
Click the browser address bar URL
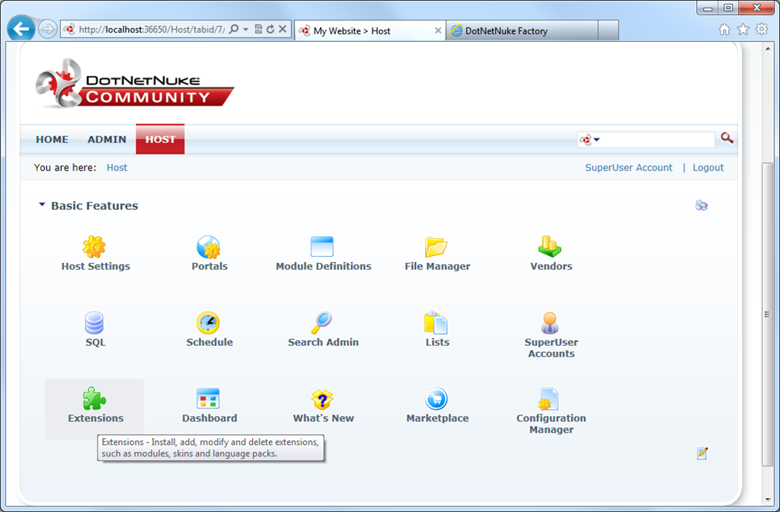click(152, 30)
